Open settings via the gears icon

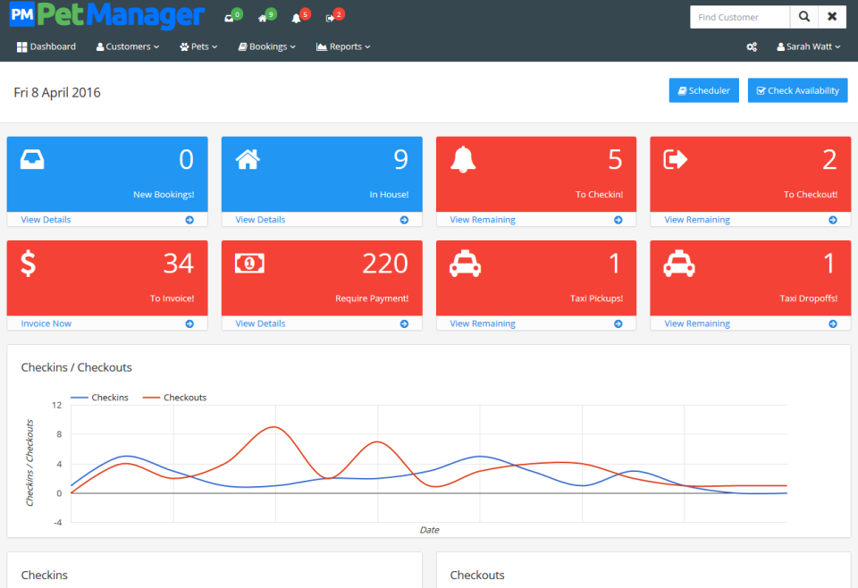tap(752, 46)
